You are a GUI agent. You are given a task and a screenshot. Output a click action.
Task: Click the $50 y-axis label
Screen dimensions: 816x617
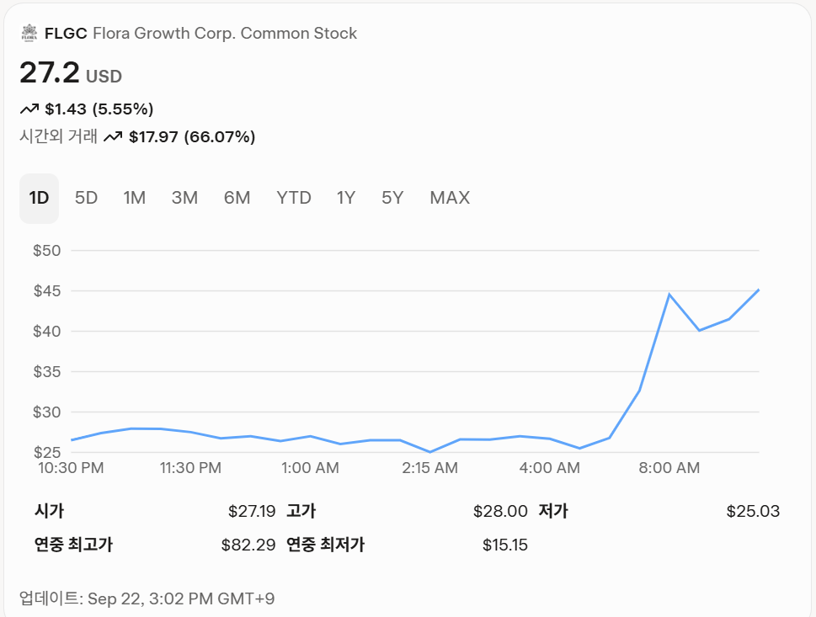(x=47, y=251)
